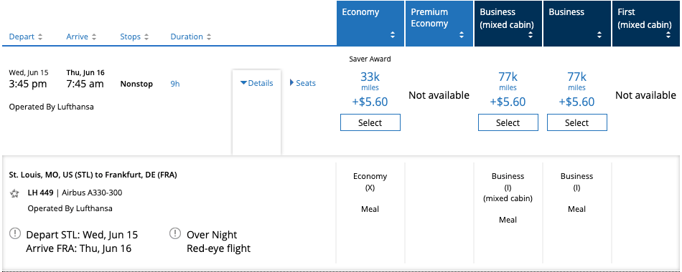The width and height of the screenshot is (682, 272).
Task: Sort flights by Stops column arrows
Action: 146,37
